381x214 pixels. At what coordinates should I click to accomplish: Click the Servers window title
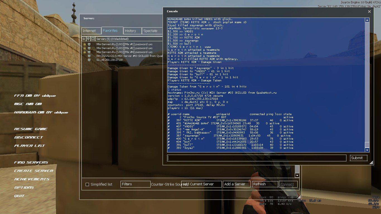[x=89, y=18]
